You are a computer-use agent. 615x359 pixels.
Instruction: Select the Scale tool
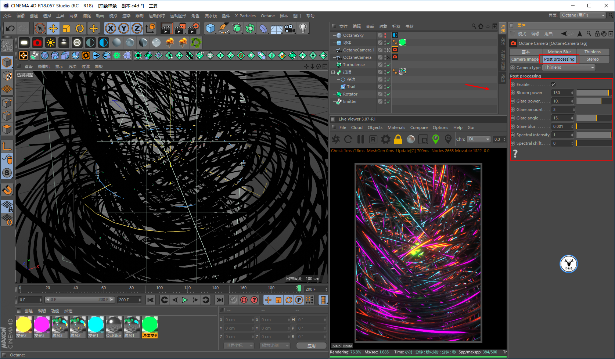(66, 28)
